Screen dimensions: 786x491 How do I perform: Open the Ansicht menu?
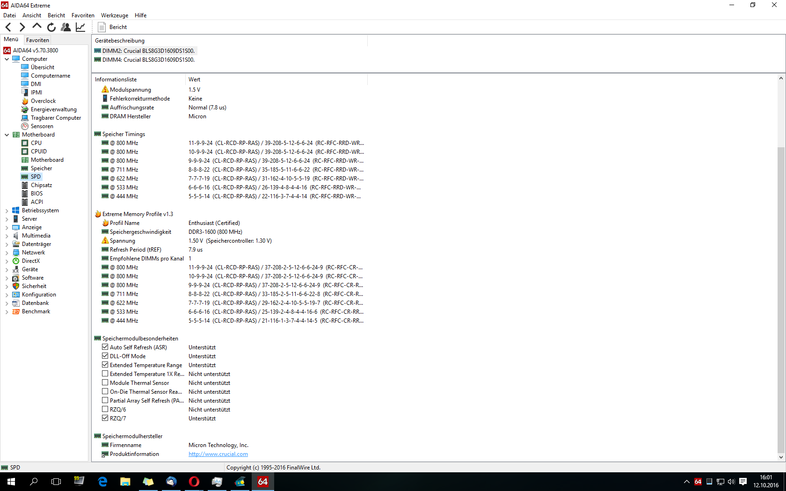tap(32, 15)
